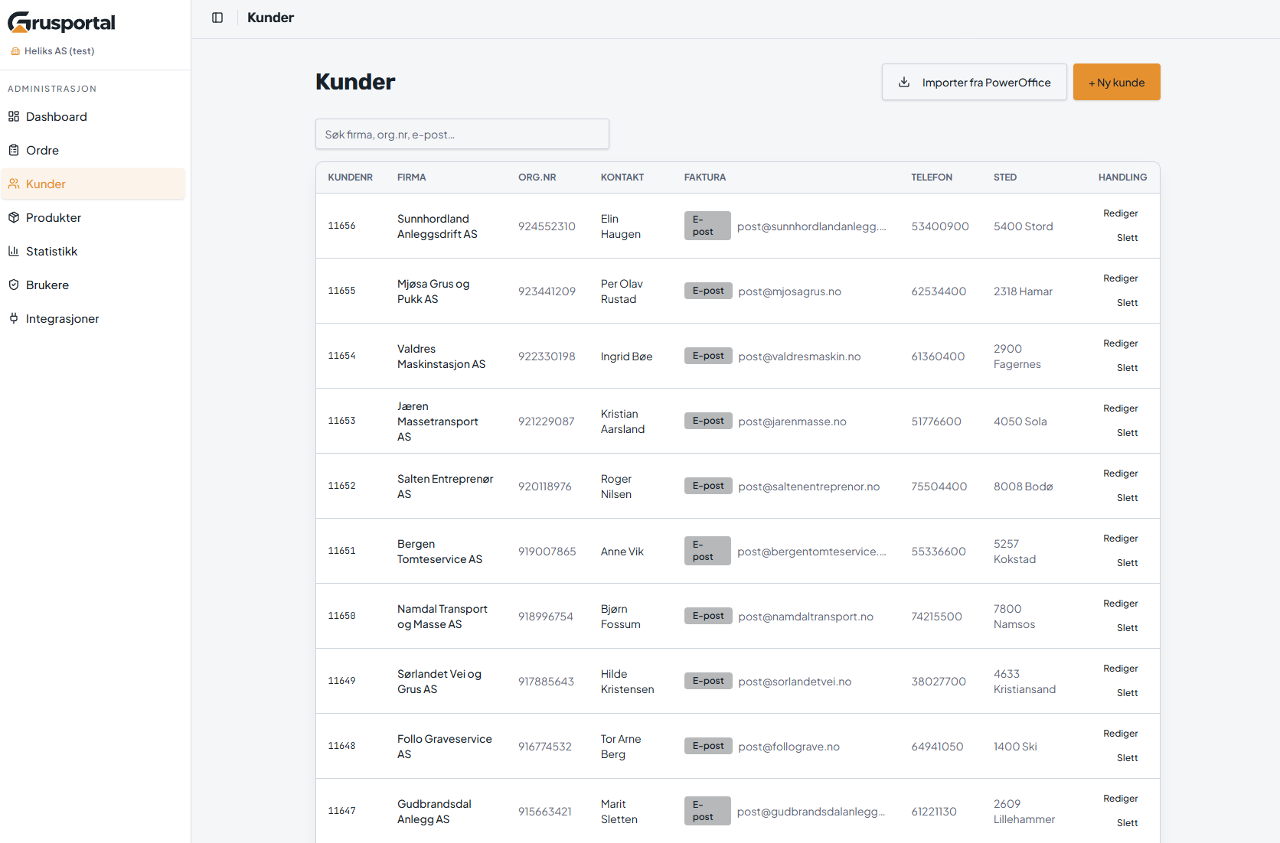The height and width of the screenshot is (843, 1280).
Task: Click Importer fra PowerOffice button
Action: (974, 82)
